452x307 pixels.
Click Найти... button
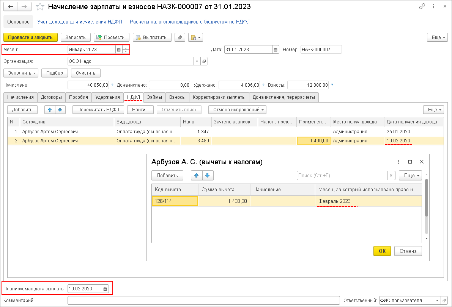tap(140, 109)
